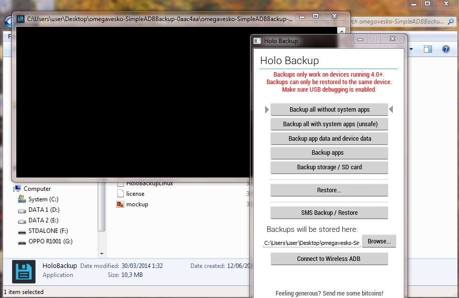Start Backup storage / SD card
Image resolution: width=459 pixels, height=298 pixels.
[x=329, y=167]
